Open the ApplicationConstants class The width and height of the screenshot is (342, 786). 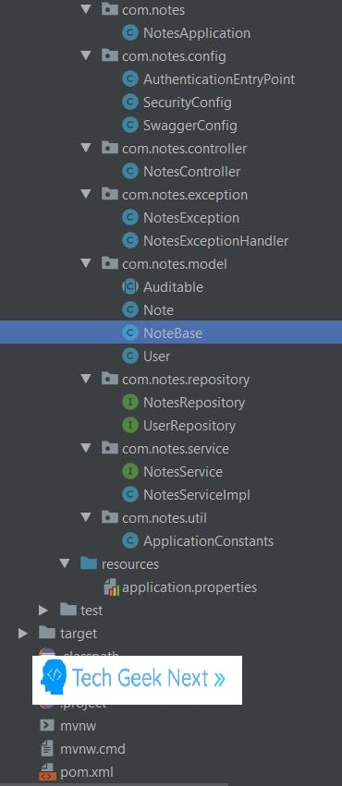coord(208,541)
